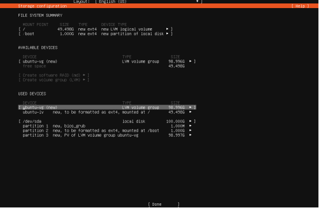Viewport: 319px width, 208px height.
Task: Open the Help menu
Action: point(300,6)
